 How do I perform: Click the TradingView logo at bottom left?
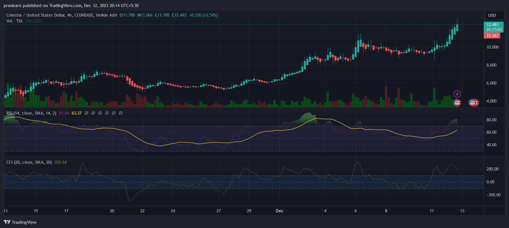pyautogui.click(x=20, y=222)
